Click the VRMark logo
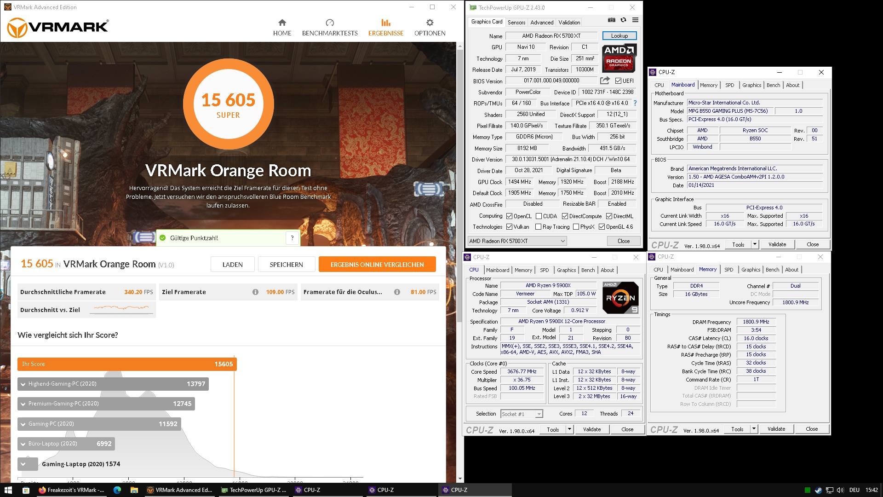Viewport: 883px width, 497px height. 58,27
